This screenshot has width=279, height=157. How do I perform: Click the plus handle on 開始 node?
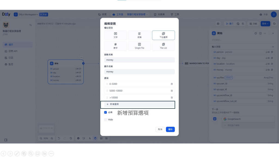tap(83, 63)
